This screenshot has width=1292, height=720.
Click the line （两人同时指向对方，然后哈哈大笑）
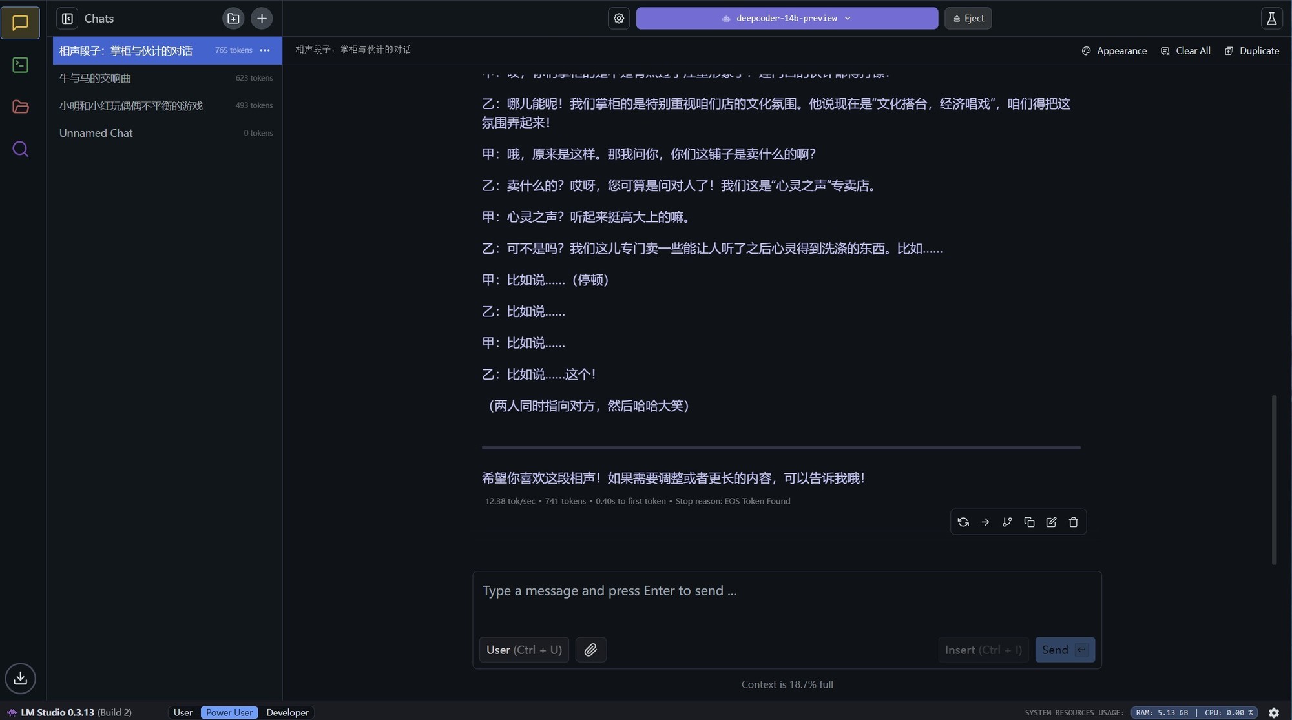click(x=589, y=406)
